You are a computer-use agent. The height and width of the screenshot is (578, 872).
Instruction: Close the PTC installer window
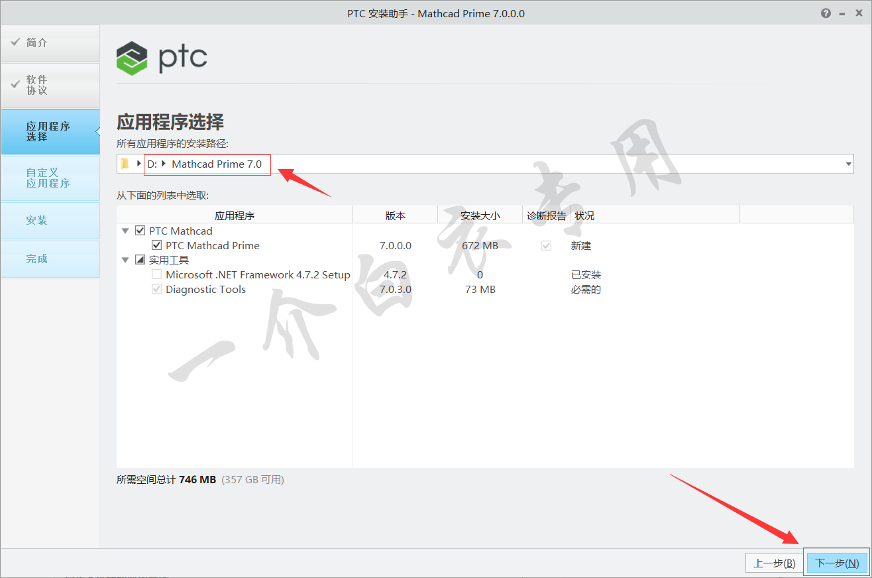[x=859, y=13]
